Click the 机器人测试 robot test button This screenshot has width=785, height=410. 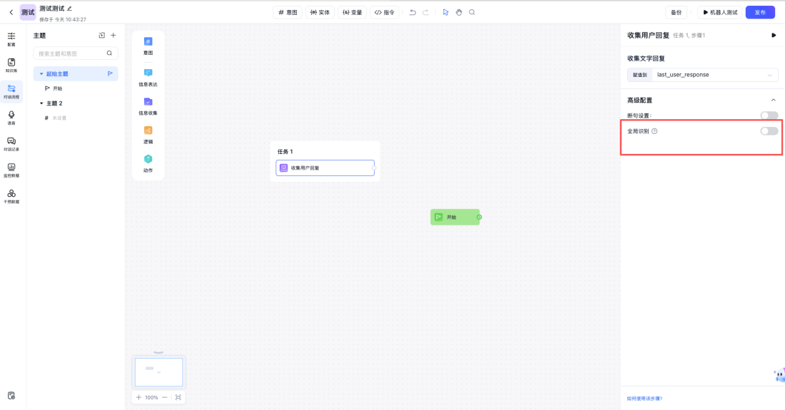pyautogui.click(x=720, y=12)
